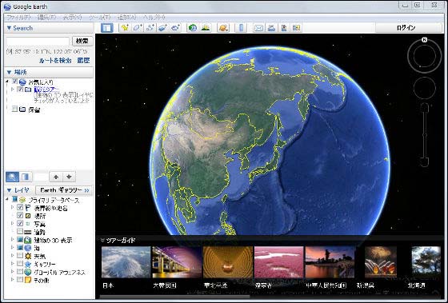Enable the 道路 layer checkbox

click(x=20, y=231)
